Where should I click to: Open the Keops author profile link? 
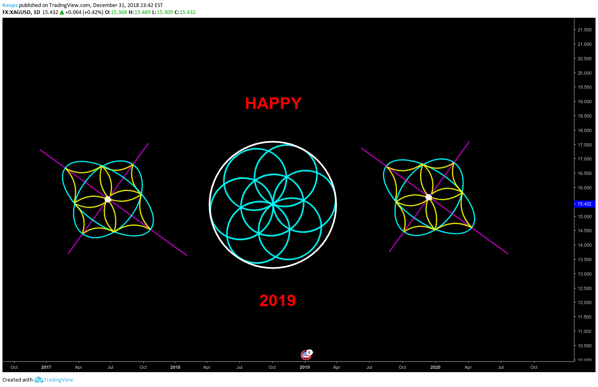tap(10, 5)
